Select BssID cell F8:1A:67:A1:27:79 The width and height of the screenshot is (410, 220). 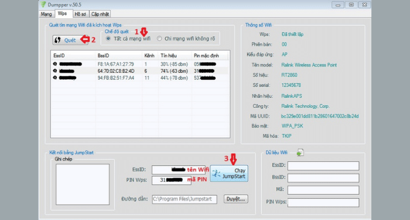point(115,64)
